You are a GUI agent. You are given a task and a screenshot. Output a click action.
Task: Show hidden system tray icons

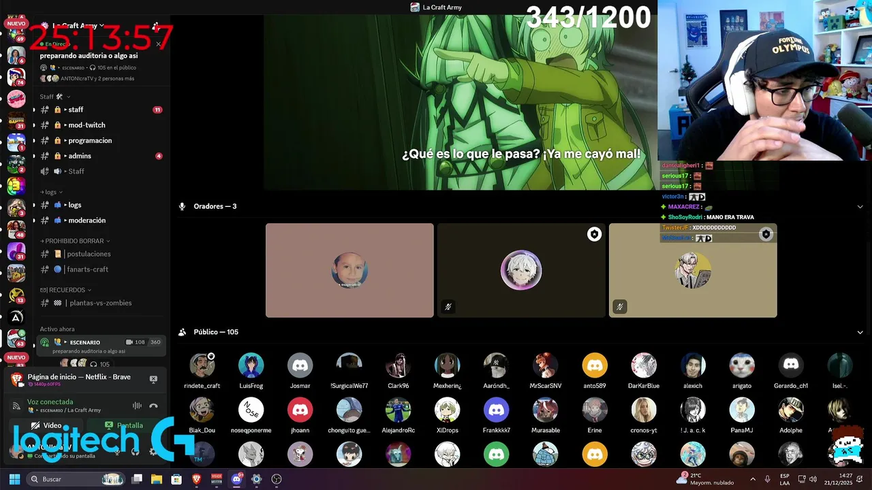(x=752, y=479)
